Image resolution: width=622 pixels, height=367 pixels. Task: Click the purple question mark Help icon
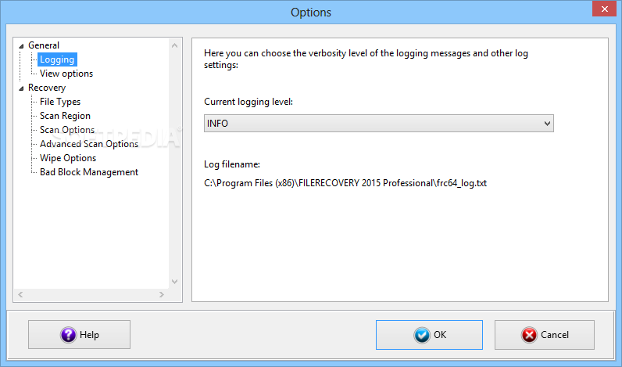[x=68, y=335]
